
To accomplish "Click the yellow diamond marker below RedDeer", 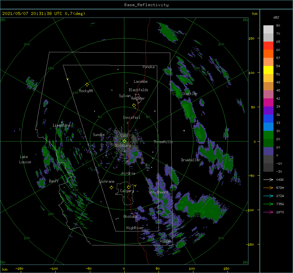I will 134,105.
